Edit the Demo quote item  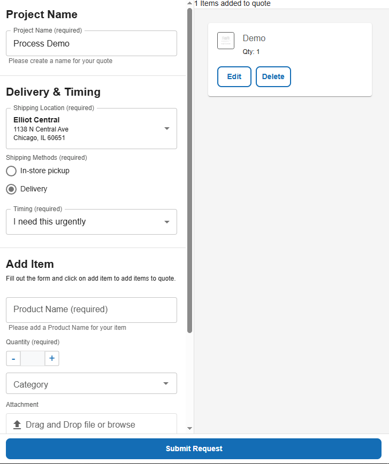(x=234, y=76)
